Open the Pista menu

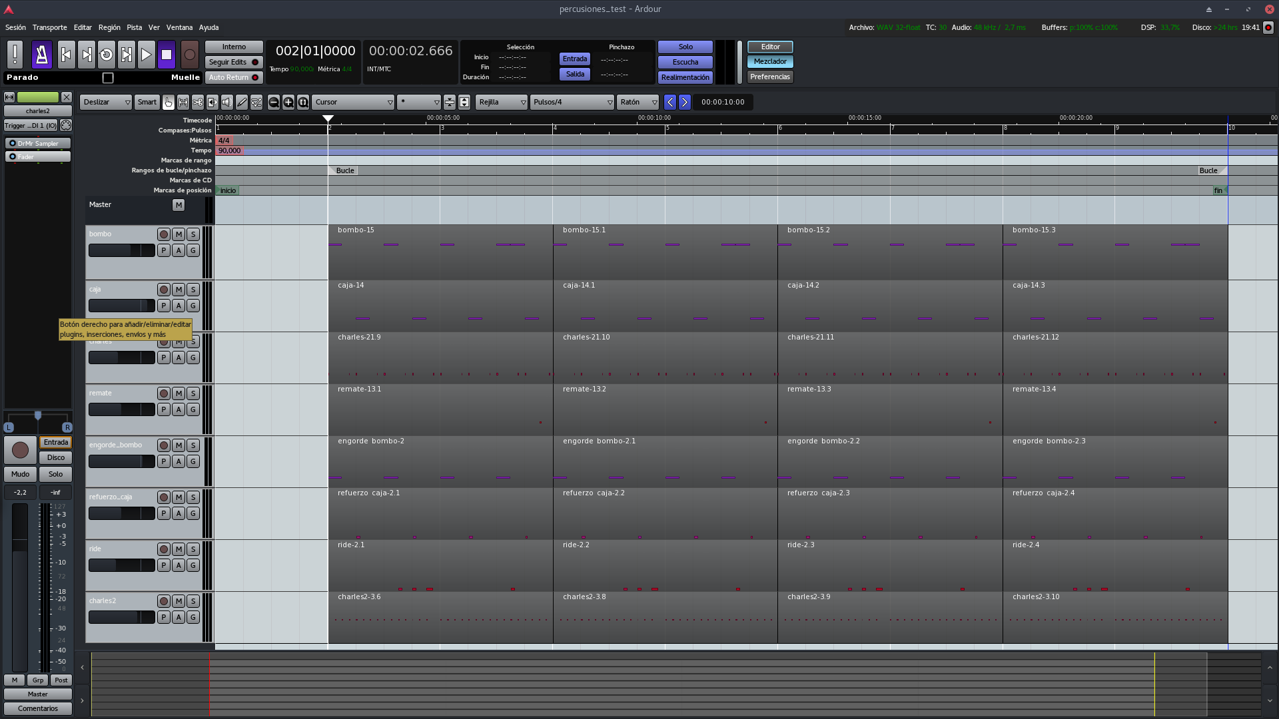(x=135, y=28)
